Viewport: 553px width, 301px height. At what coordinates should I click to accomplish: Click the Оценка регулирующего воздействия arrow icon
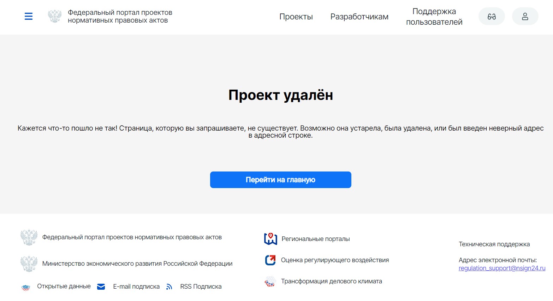tap(270, 260)
